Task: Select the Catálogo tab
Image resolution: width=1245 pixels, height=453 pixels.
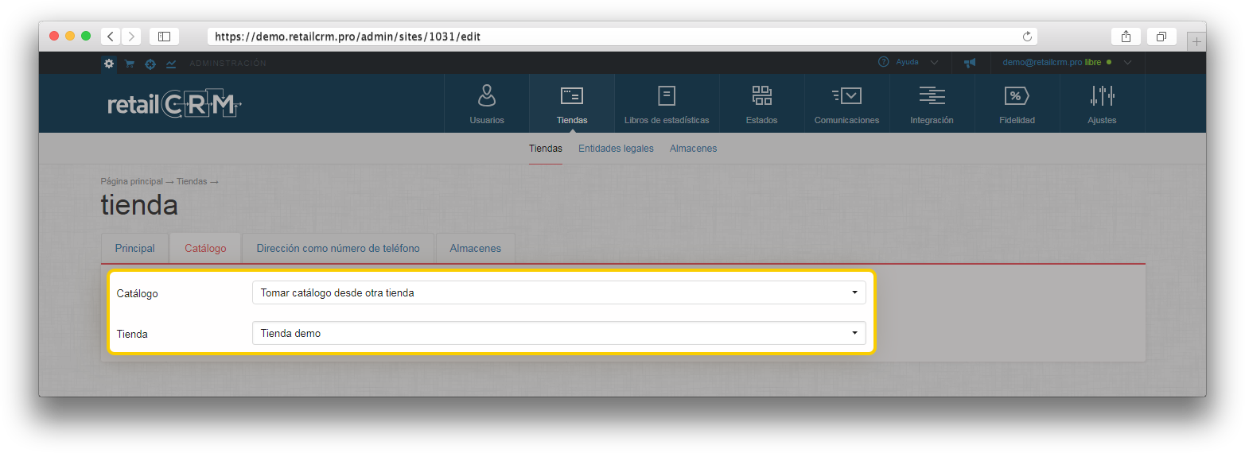Action: pos(205,248)
